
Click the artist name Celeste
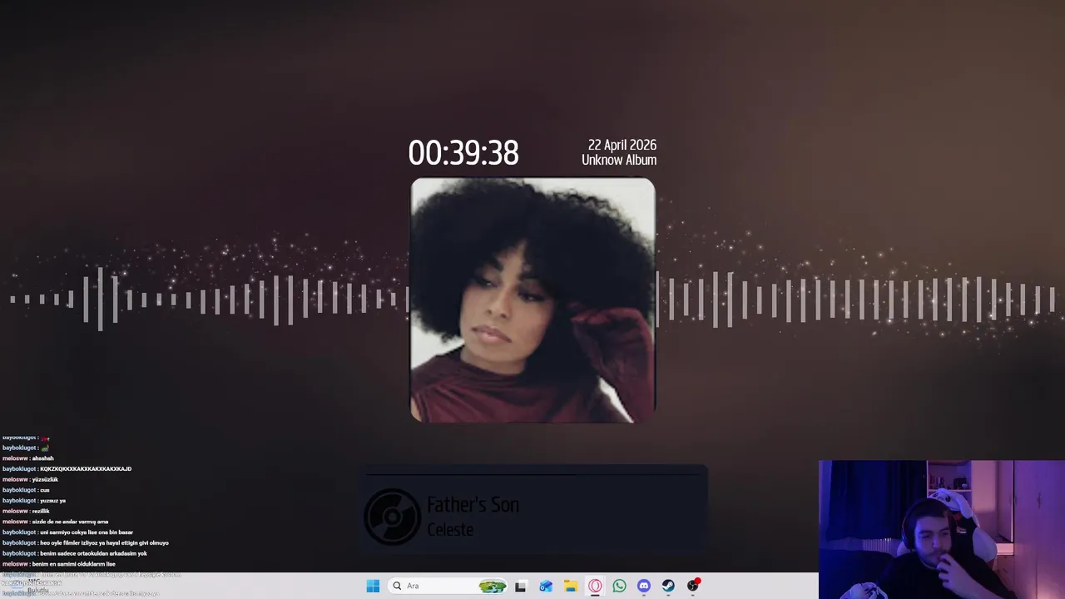450,530
